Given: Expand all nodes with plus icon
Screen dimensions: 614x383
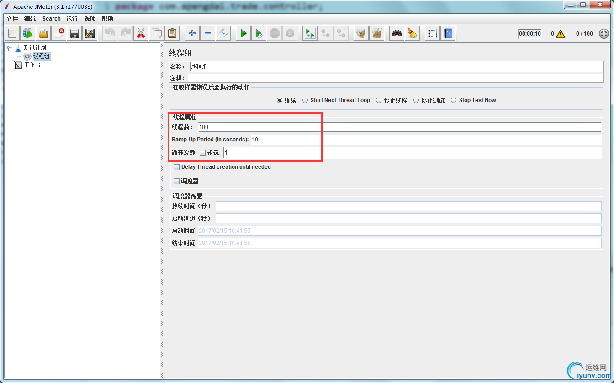Looking at the screenshot, I should [192, 33].
